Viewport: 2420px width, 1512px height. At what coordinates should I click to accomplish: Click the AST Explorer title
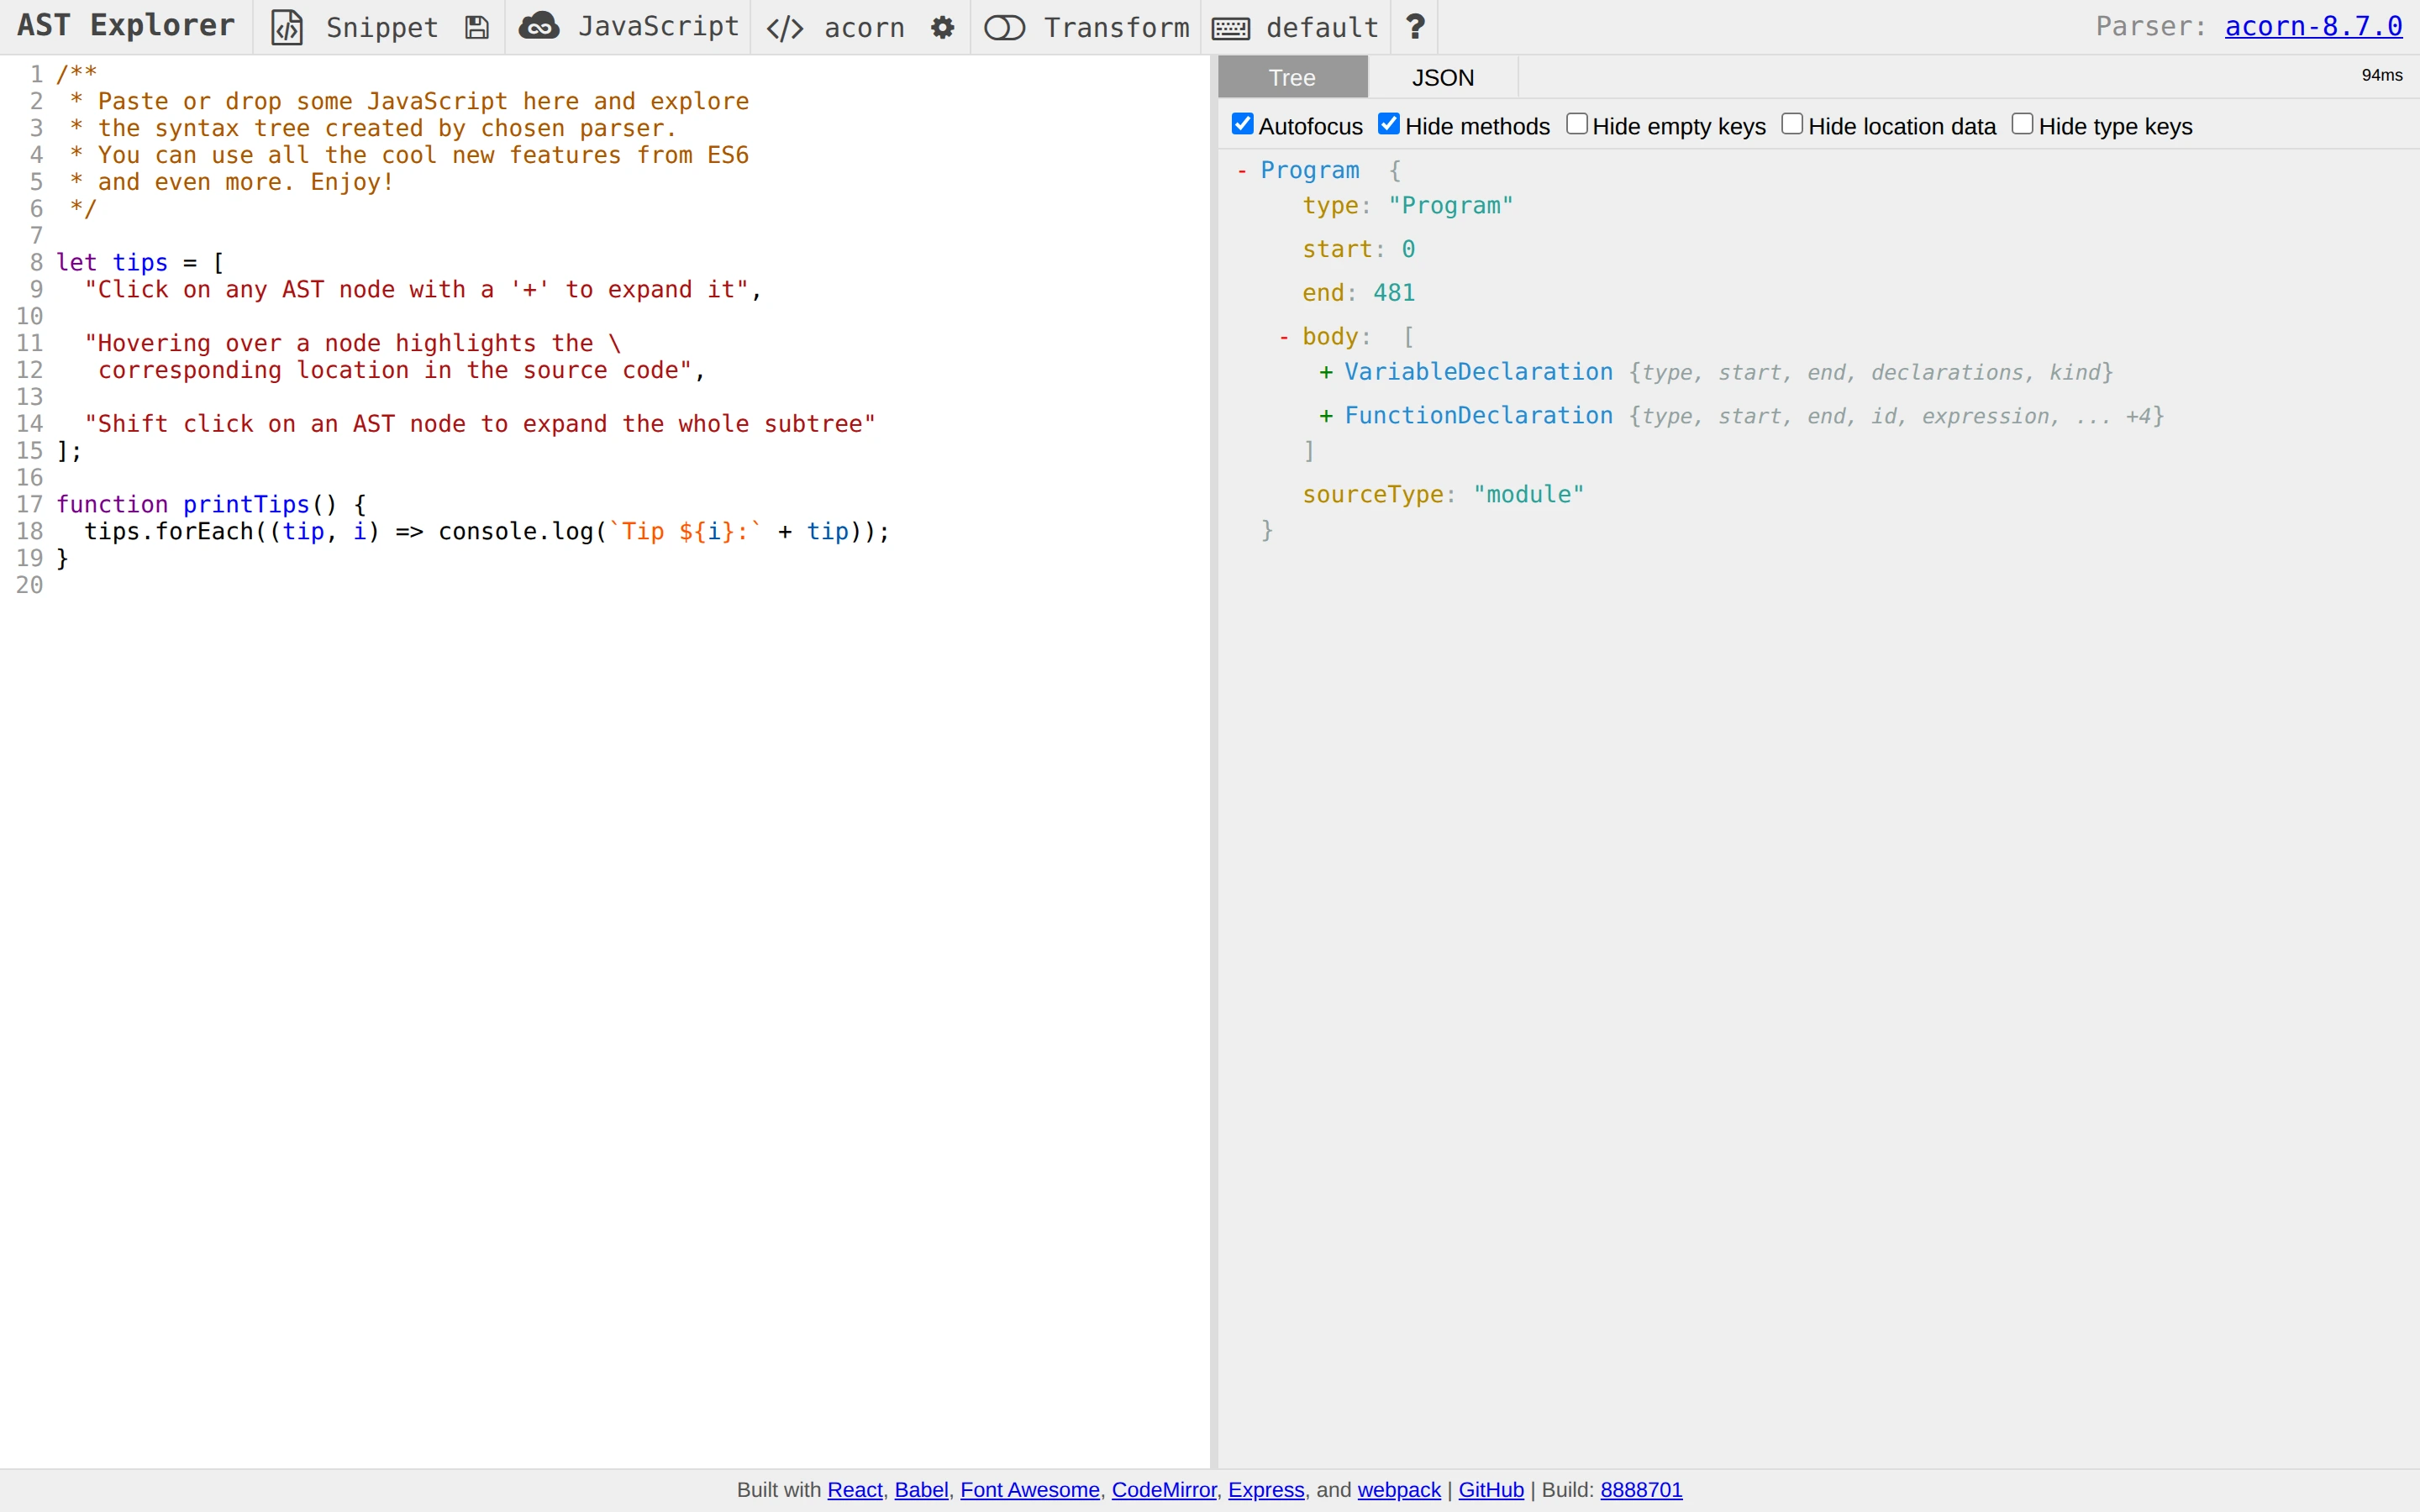[126, 26]
